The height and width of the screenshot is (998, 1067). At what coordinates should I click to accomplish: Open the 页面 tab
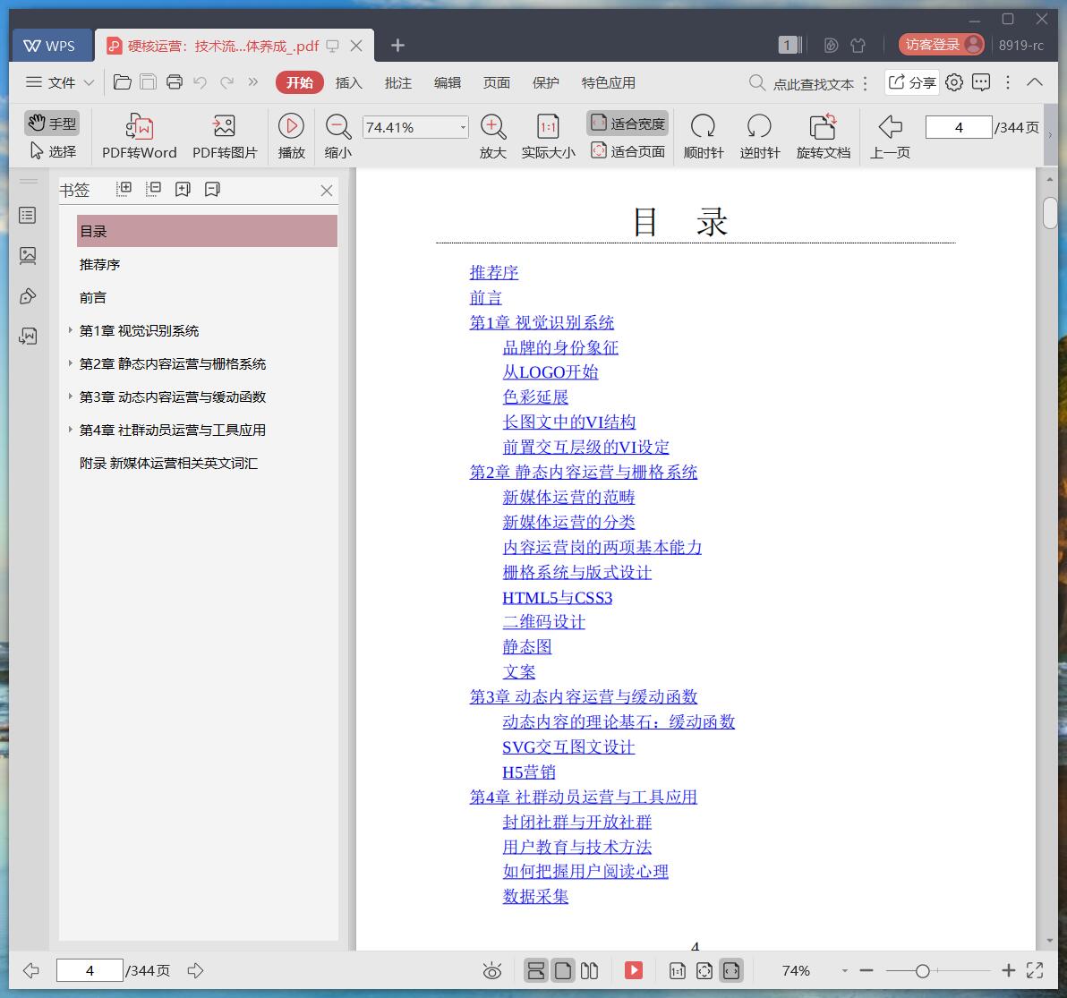click(497, 82)
